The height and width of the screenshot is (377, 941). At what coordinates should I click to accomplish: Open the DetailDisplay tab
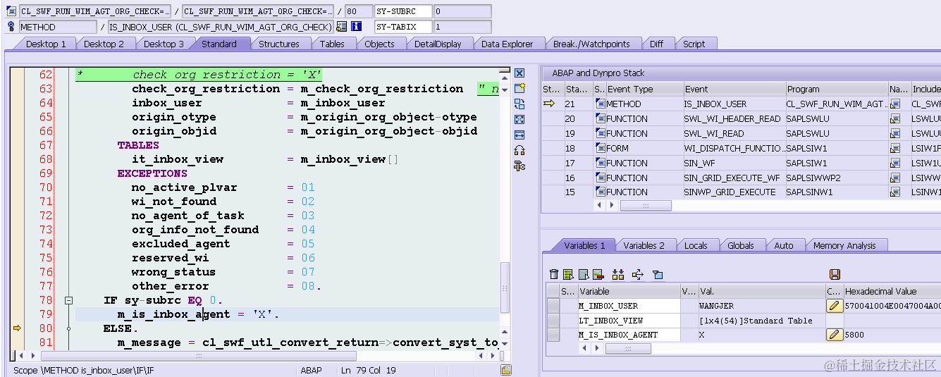(438, 44)
